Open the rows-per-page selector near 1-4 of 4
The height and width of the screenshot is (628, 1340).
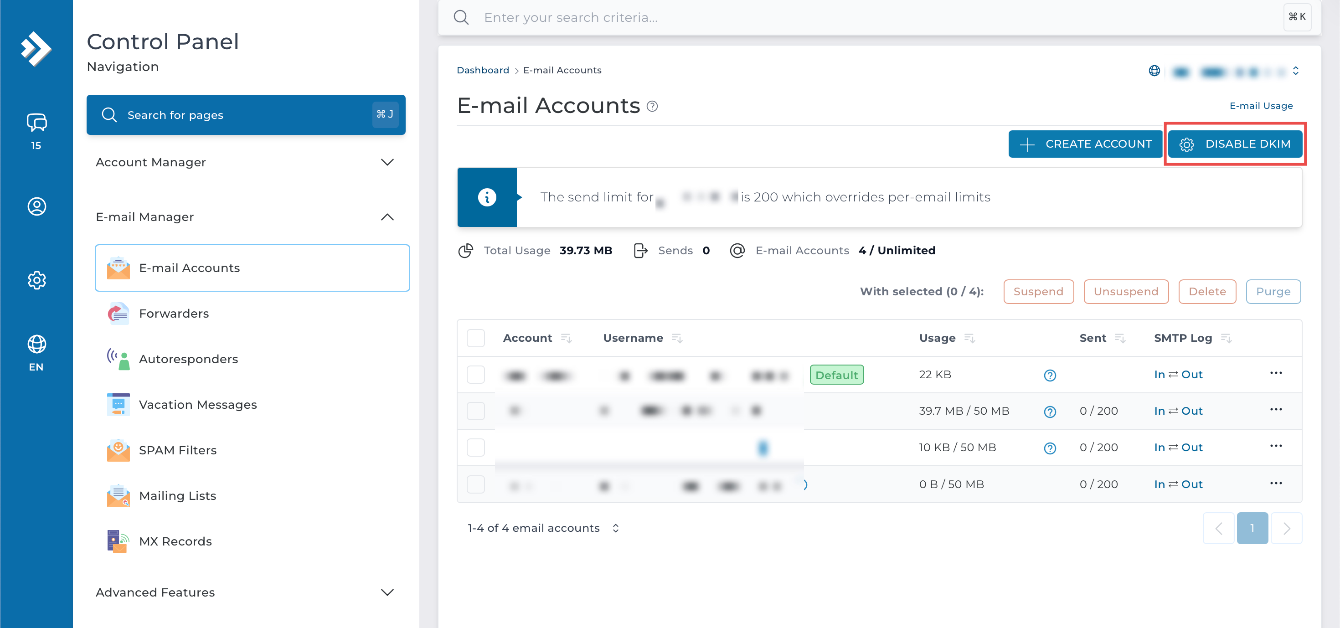tap(615, 528)
